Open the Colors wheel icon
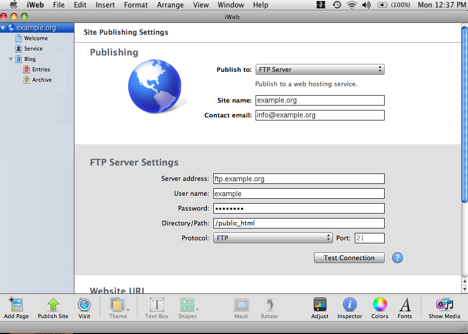Image resolution: width=468 pixels, height=334 pixels. click(x=380, y=304)
